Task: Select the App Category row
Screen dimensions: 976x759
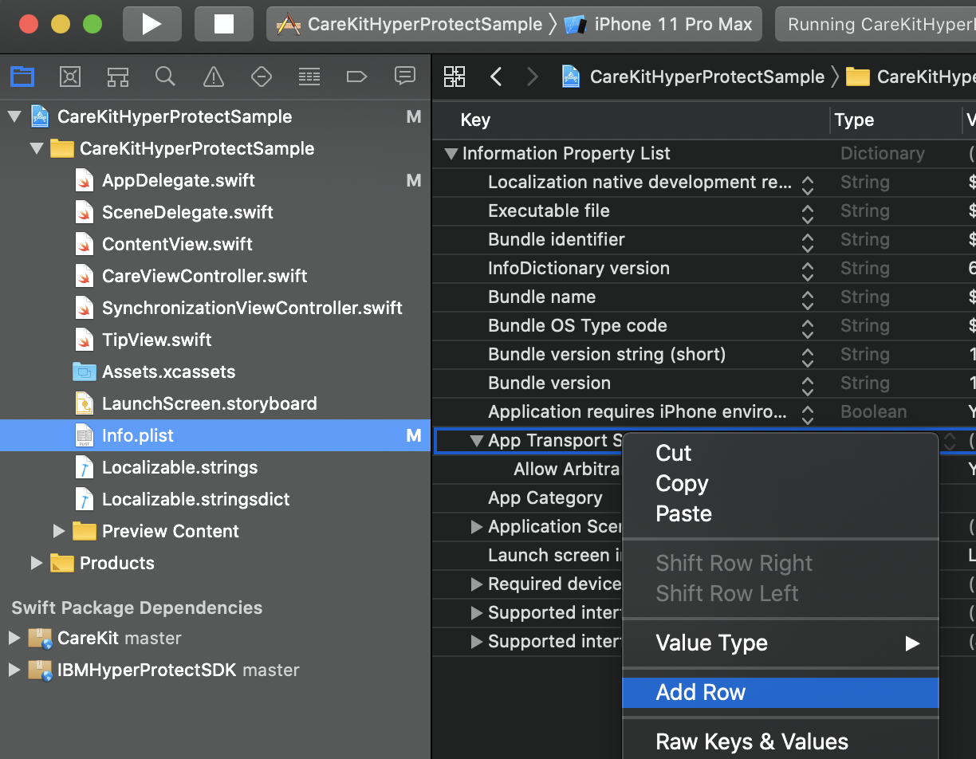Action: click(545, 497)
